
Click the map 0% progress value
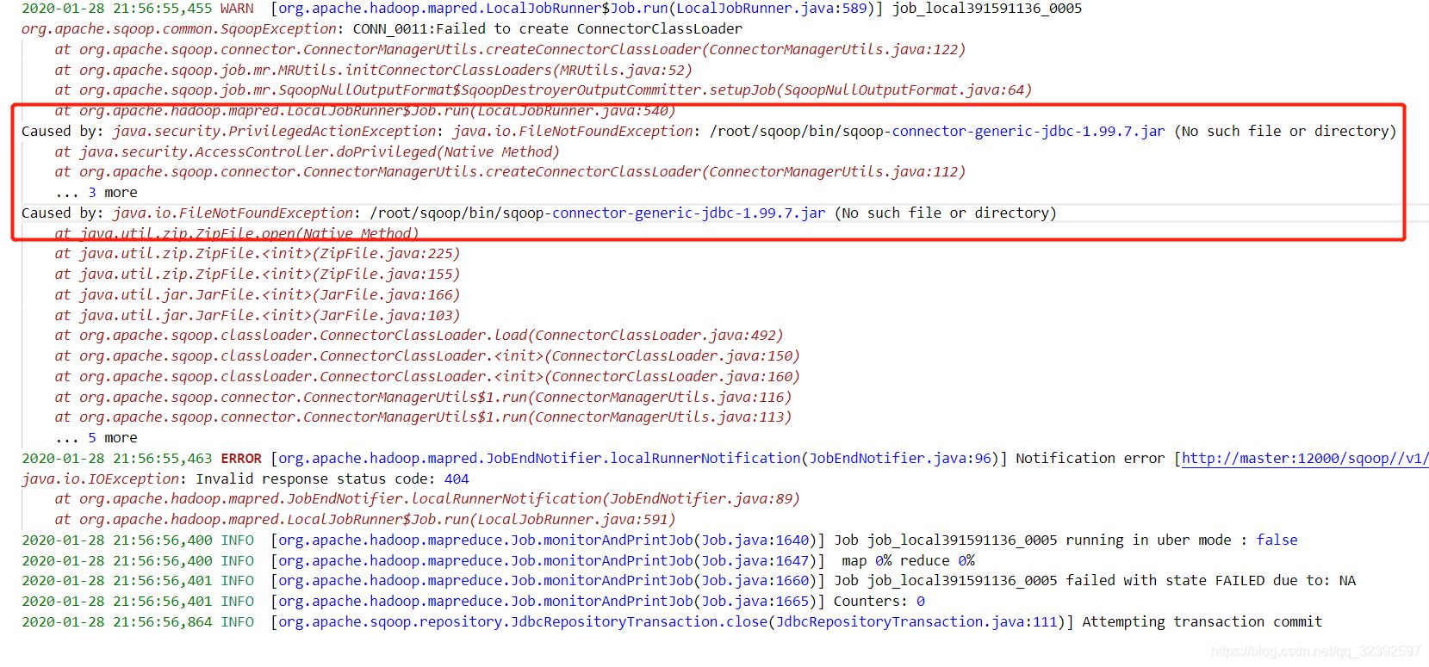click(883, 561)
